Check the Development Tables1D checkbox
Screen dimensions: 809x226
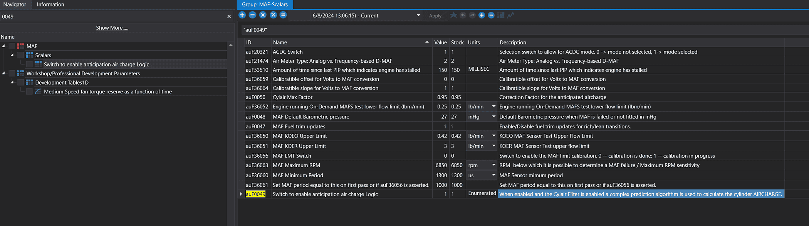click(21, 83)
